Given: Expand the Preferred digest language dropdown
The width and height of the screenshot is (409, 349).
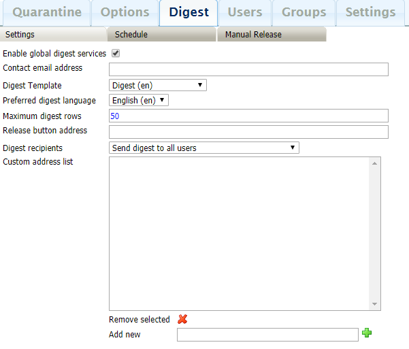Looking at the screenshot, I should (x=139, y=100).
